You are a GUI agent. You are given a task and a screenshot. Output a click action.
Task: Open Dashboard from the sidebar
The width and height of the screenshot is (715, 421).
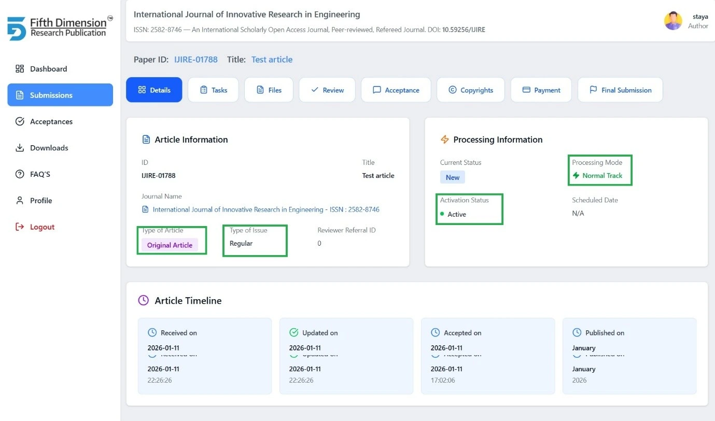[x=60, y=69]
